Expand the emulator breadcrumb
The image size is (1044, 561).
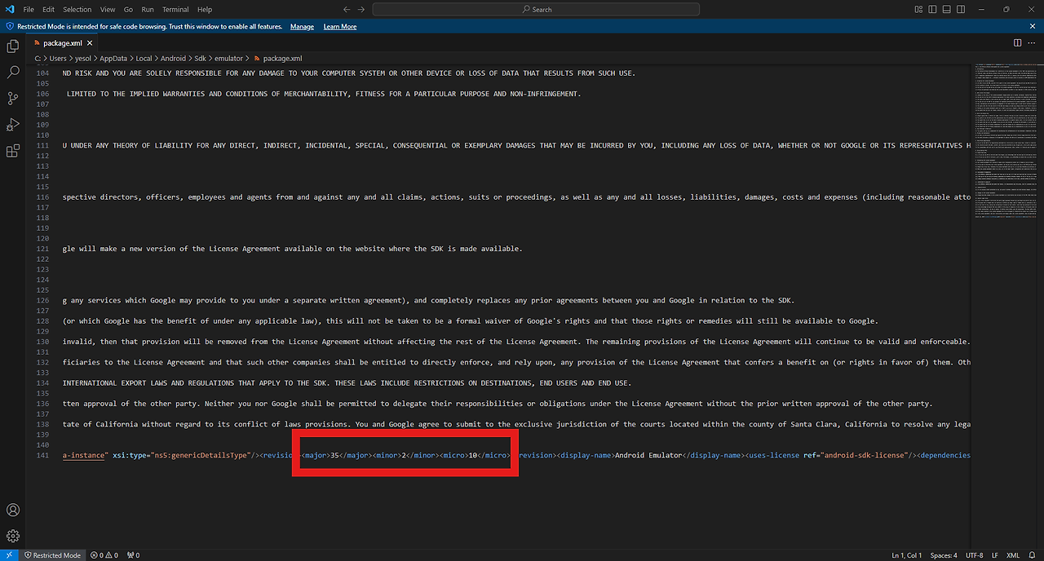(229, 59)
